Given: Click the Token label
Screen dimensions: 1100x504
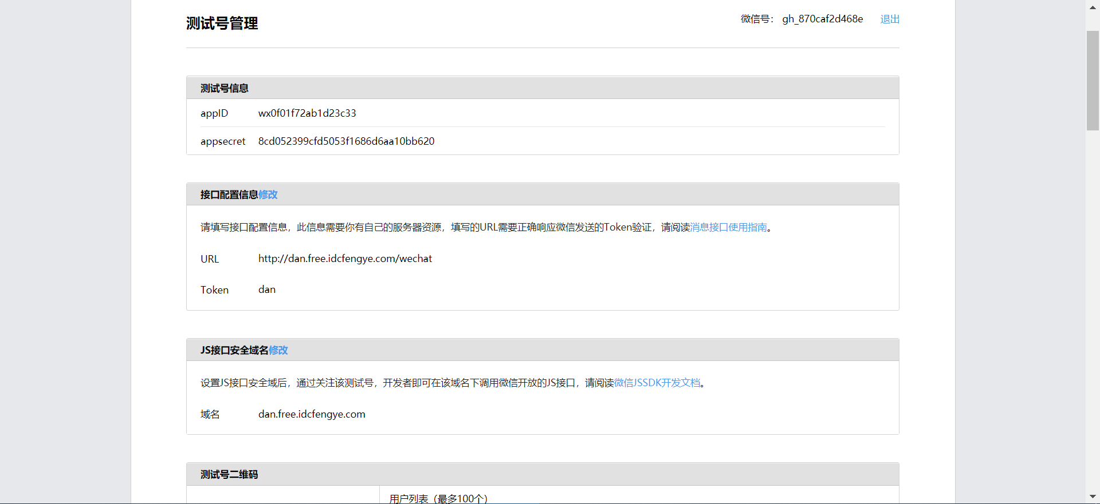Looking at the screenshot, I should pyautogui.click(x=214, y=290).
